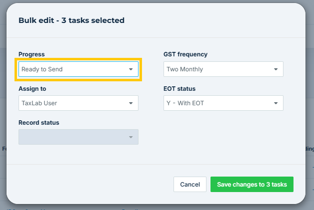Click the 'Bulk edit - 3 tasks selected' title
The image size is (314, 210).
pos(71,20)
